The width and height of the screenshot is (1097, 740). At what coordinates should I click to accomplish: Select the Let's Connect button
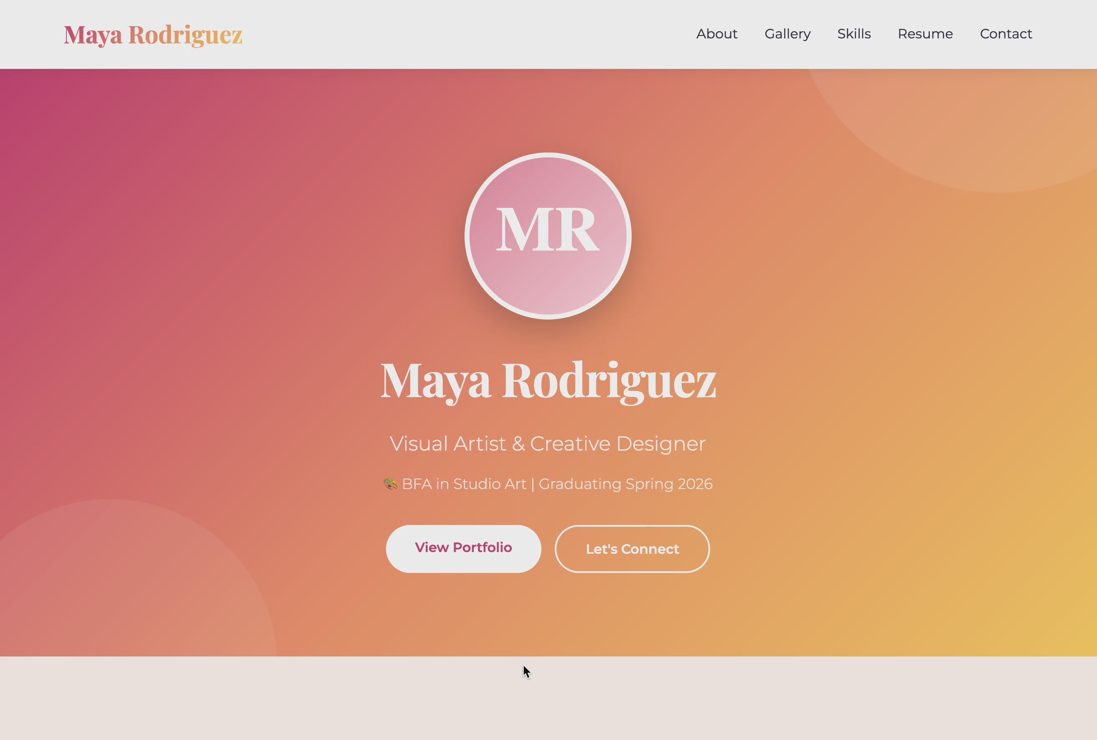coord(632,549)
